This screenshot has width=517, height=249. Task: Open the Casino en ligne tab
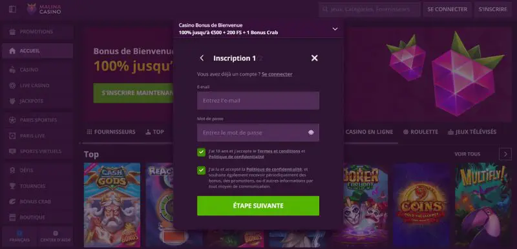tap(369, 132)
